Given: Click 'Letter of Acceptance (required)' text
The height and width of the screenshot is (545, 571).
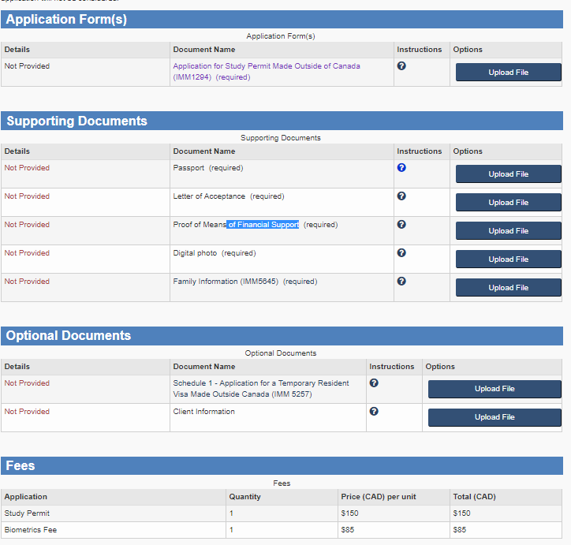Looking at the screenshot, I should [x=229, y=196].
